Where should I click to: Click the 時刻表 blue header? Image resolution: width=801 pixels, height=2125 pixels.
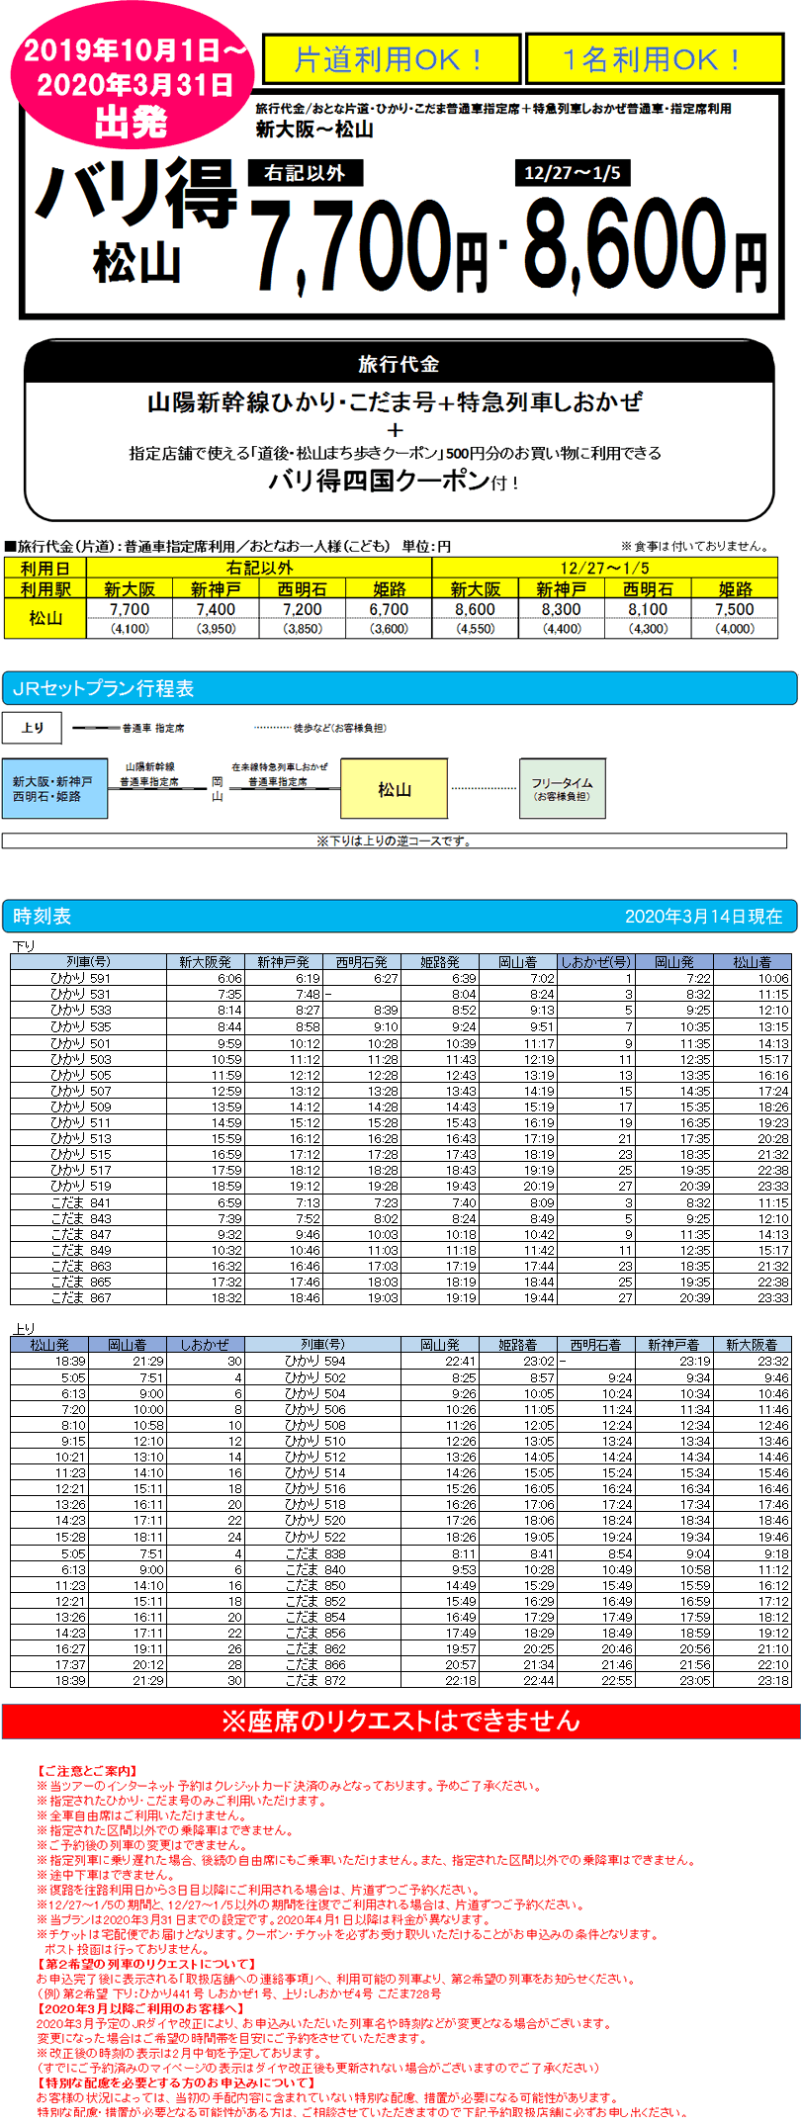pos(399,916)
